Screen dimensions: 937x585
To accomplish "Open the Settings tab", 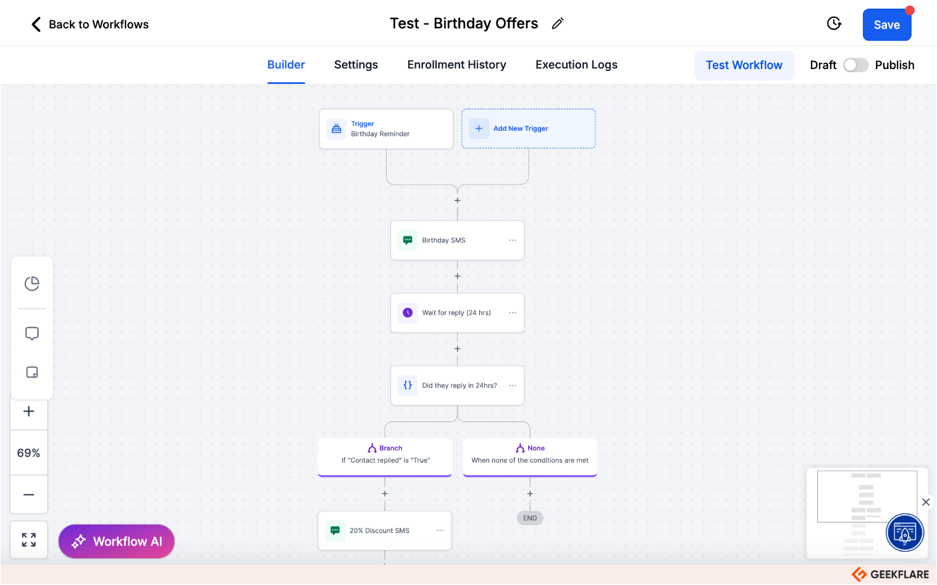I will (x=356, y=65).
